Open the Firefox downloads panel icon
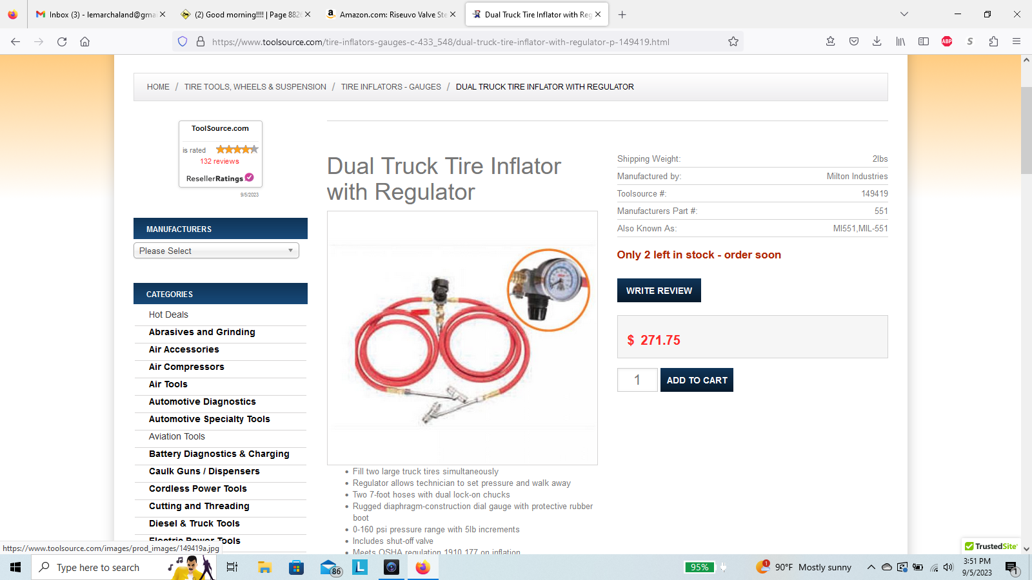 (877, 42)
